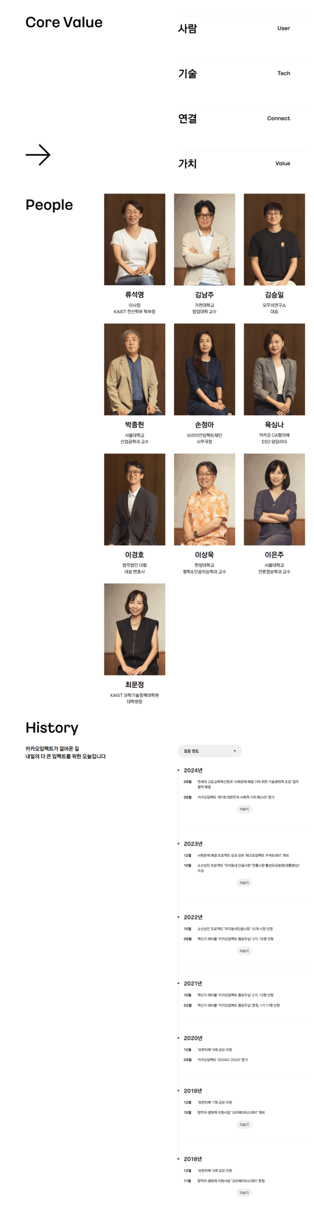Expand 2024년 history with 더보기

(244, 809)
